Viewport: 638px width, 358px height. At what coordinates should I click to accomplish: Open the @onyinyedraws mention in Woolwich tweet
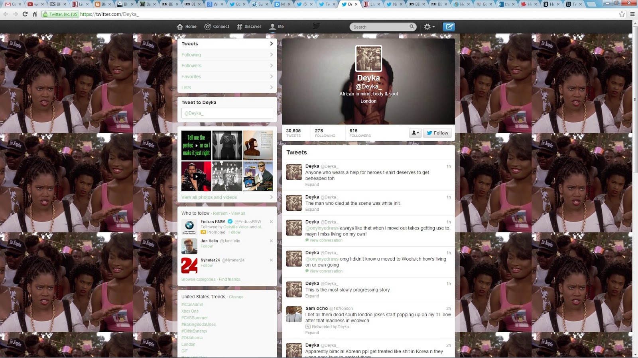pyautogui.click(x=322, y=259)
